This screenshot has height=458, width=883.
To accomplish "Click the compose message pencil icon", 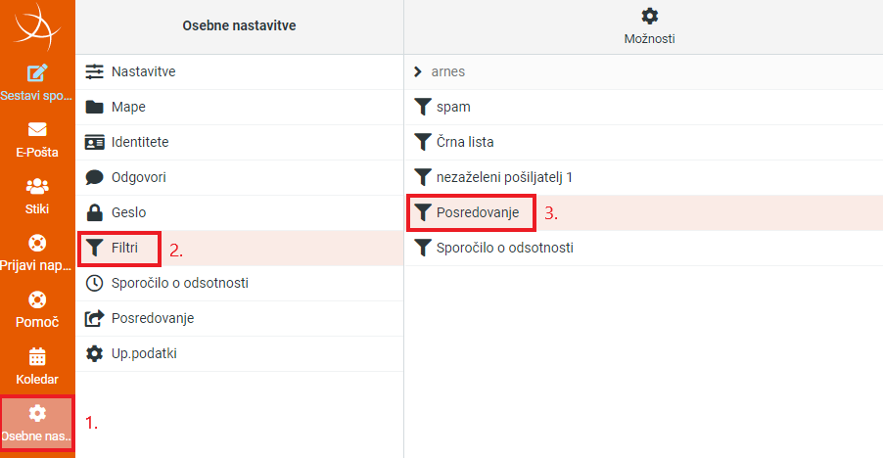I will pos(37,73).
